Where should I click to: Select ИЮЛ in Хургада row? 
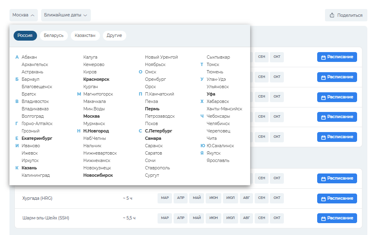click(x=230, y=198)
